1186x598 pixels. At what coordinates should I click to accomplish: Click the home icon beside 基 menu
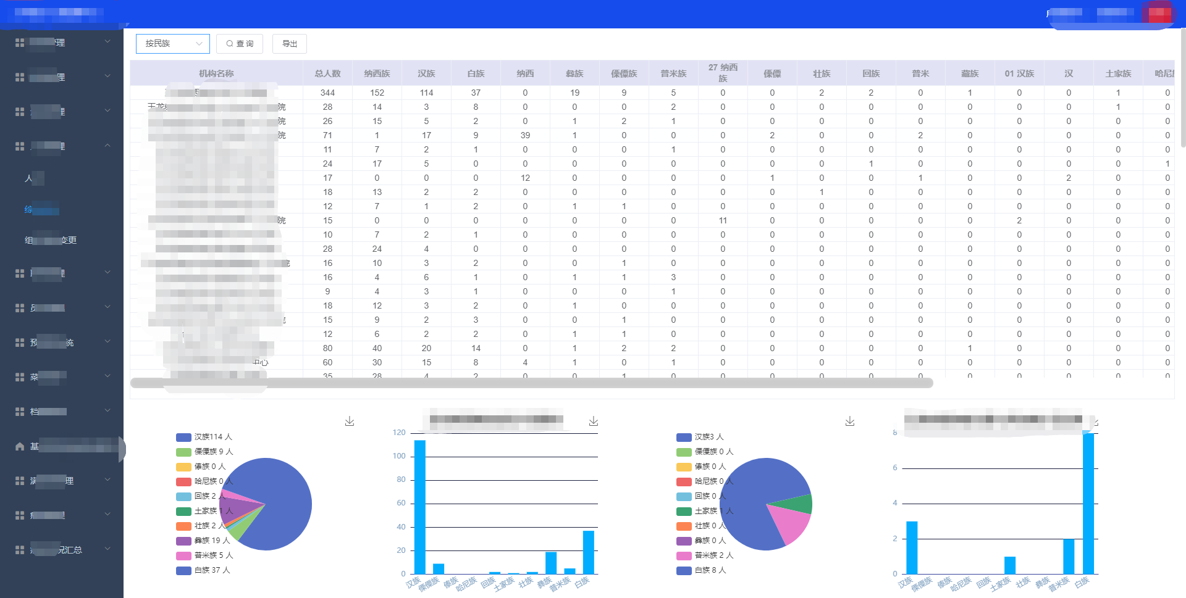click(20, 446)
